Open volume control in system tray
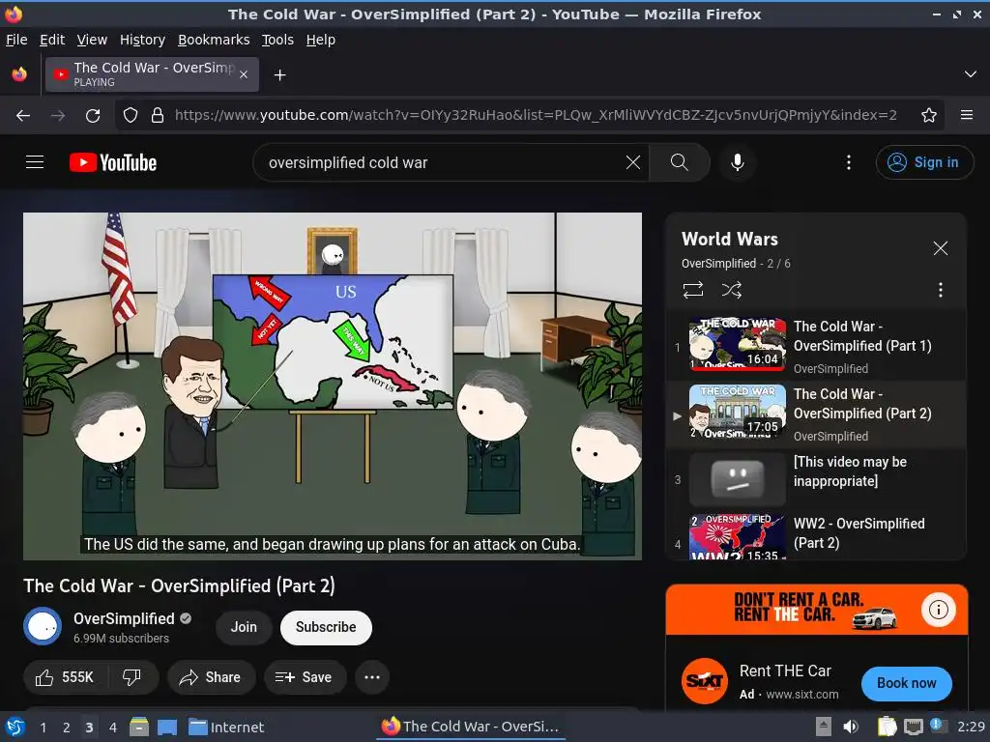 pyautogui.click(x=851, y=727)
